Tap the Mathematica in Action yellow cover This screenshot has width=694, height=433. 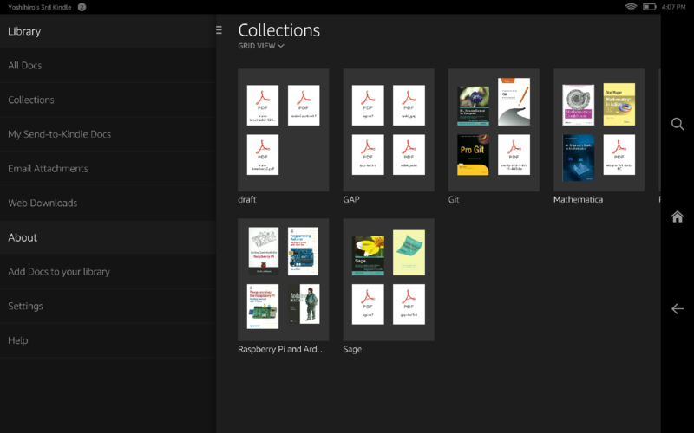click(x=619, y=104)
